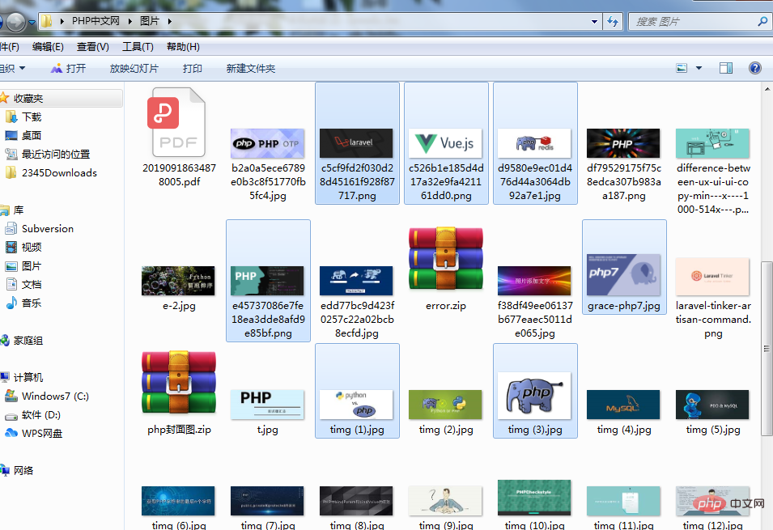Image resolution: width=773 pixels, height=530 pixels.
Task: Select the timg (5).jpg thumbnail
Action: point(712,405)
